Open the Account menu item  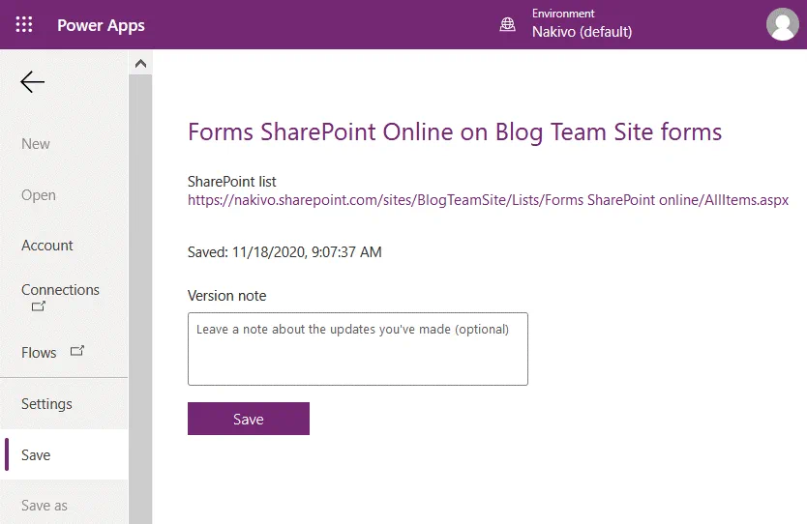(x=47, y=246)
